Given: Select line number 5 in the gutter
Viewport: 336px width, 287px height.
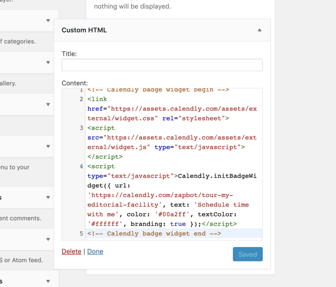Looking at the screenshot, I should coord(81,234).
